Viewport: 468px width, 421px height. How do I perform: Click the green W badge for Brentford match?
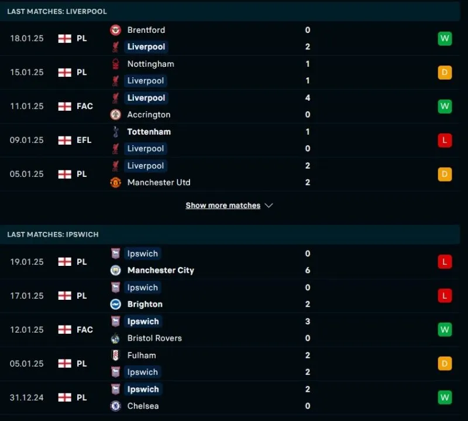pos(445,38)
